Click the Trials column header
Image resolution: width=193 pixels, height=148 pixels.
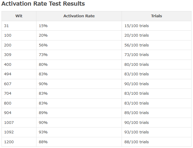pos(157,16)
